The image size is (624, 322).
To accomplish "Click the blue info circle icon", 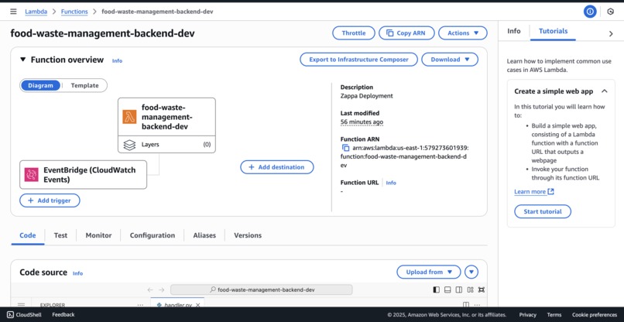I will pos(590,12).
